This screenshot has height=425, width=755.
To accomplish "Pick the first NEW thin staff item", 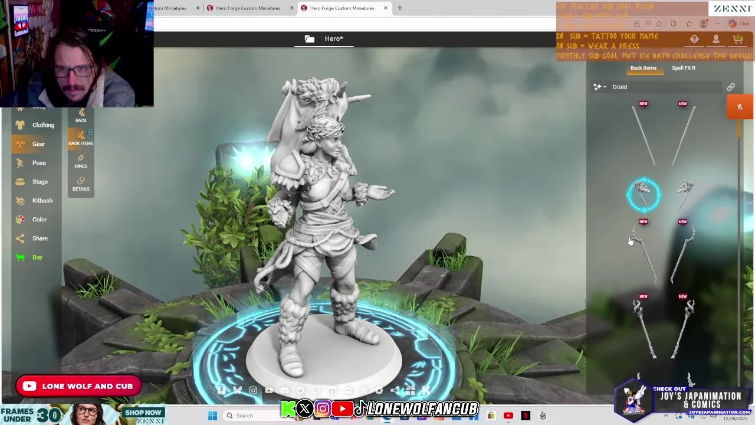I will pos(644,135).
